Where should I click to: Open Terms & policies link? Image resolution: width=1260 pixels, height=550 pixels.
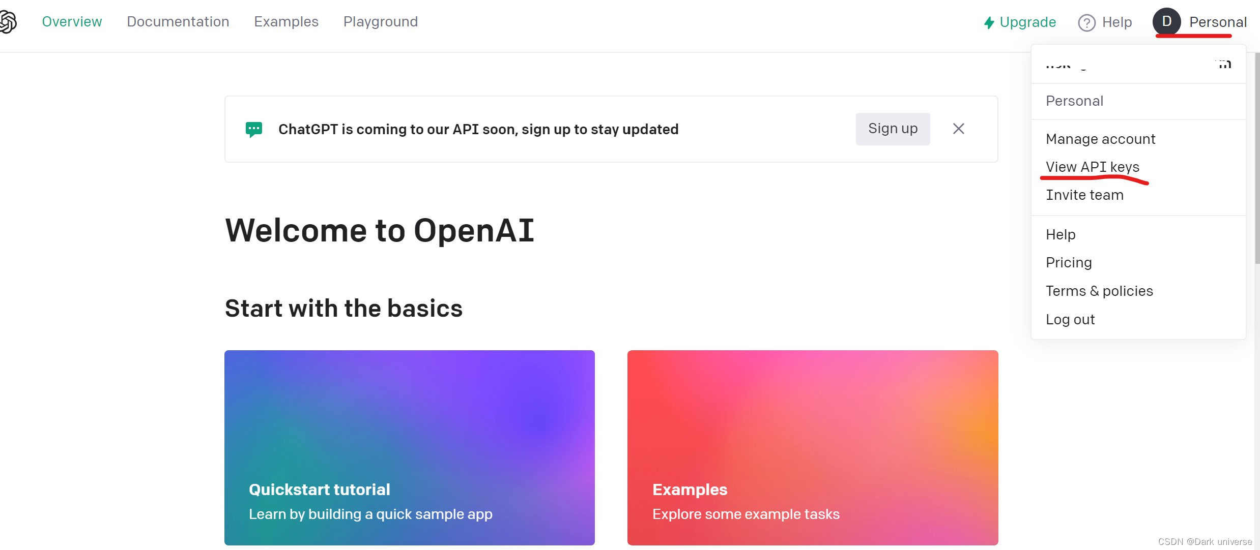click(1099, 291)
